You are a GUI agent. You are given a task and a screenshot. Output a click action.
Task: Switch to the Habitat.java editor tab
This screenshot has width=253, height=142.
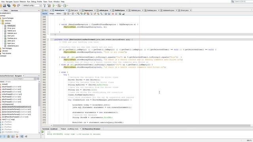click(x=119, y=10)
